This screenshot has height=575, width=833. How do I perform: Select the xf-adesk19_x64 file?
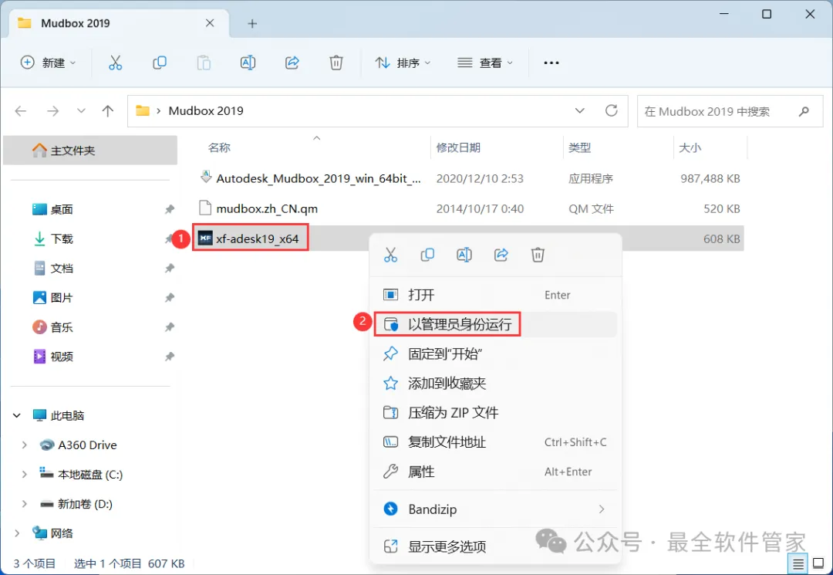click(470, 238)
